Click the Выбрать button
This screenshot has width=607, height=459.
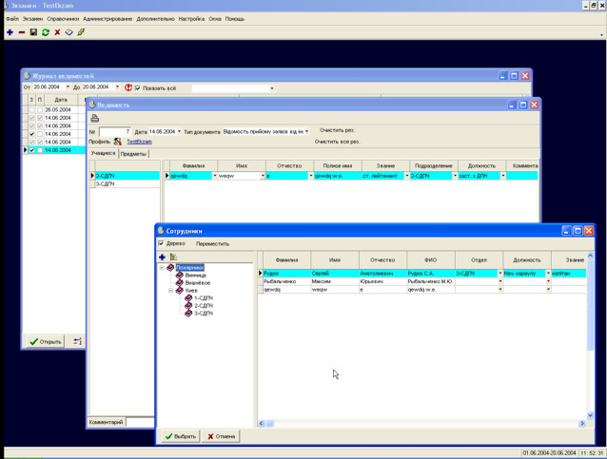[179, 436]
